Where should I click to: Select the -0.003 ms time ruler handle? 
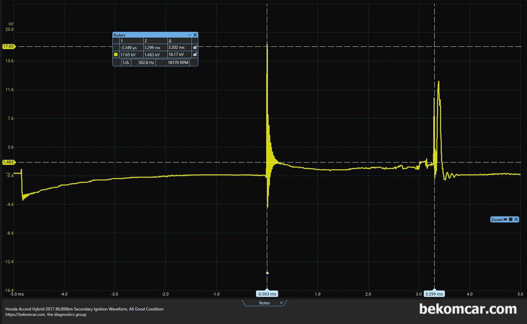click(x=267, y=294)
